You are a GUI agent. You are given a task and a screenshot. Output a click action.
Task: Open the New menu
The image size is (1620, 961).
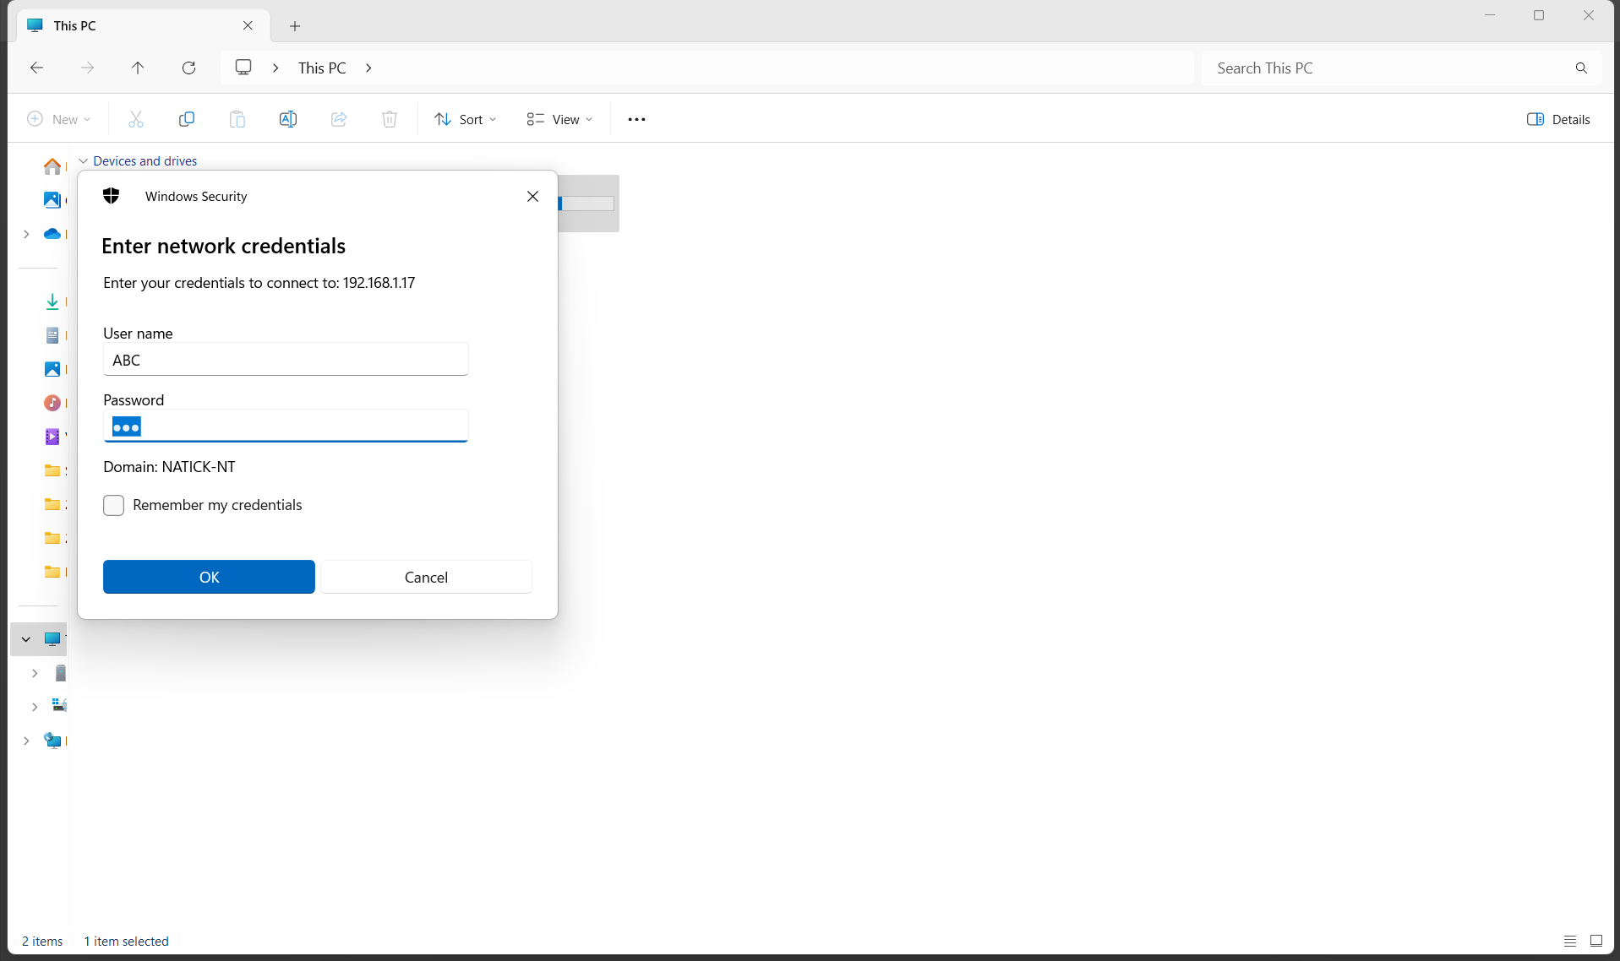[58, 119]
